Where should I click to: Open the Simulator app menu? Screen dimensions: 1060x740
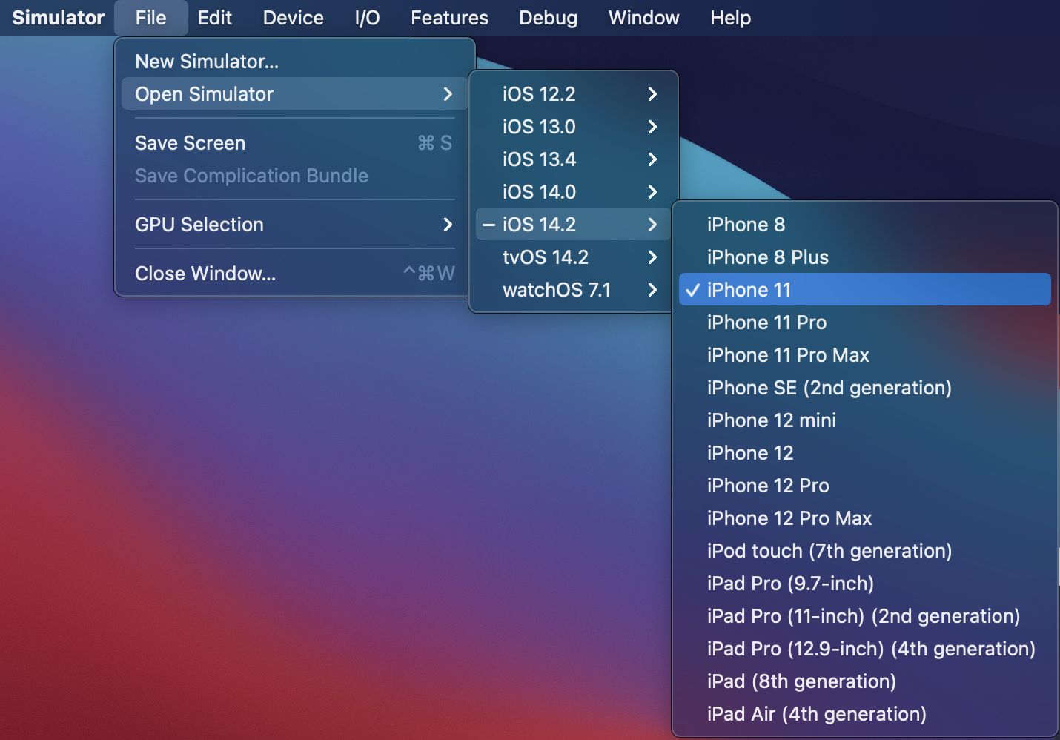click(x=58, y=18)
